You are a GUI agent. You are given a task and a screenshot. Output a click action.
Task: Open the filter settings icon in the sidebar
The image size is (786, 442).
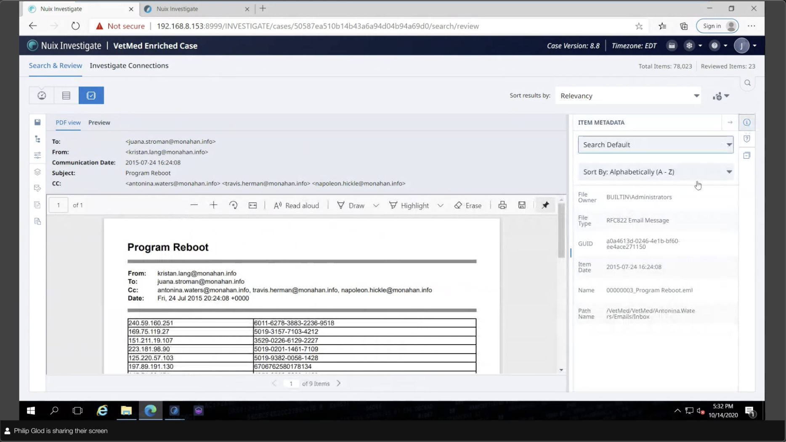click(37, 155)
